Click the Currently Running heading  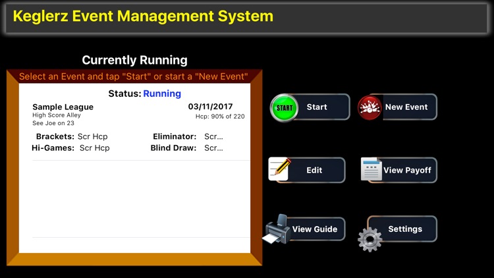point(135,60)
